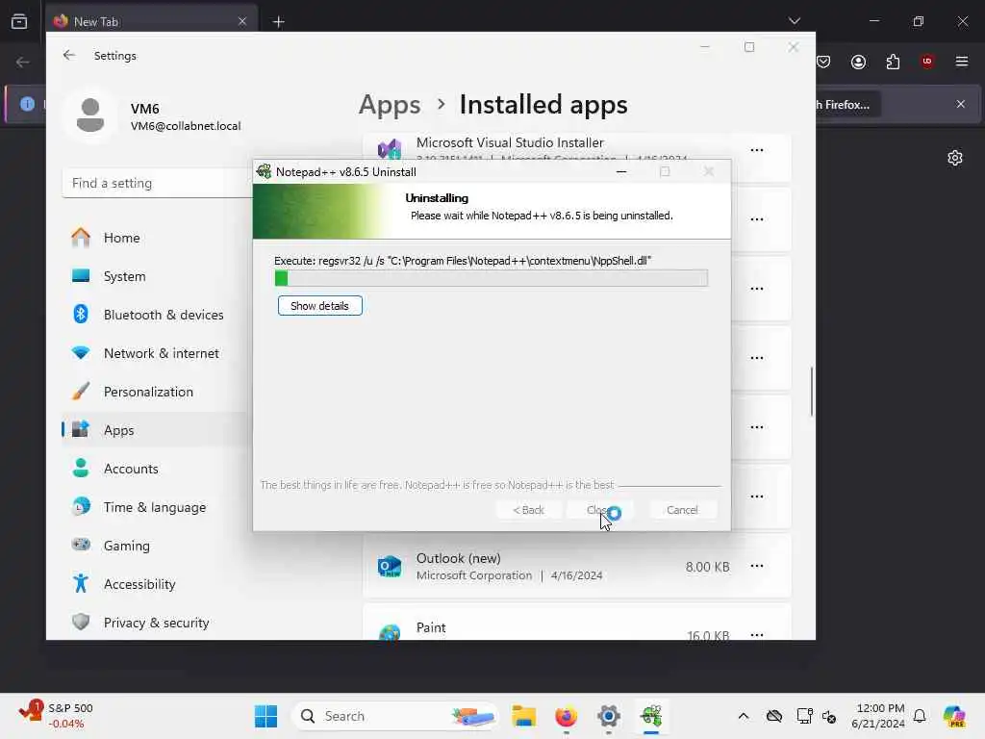
Task: Maximize the Settings window
Action: pyautogui.click(x=748, y=47)
